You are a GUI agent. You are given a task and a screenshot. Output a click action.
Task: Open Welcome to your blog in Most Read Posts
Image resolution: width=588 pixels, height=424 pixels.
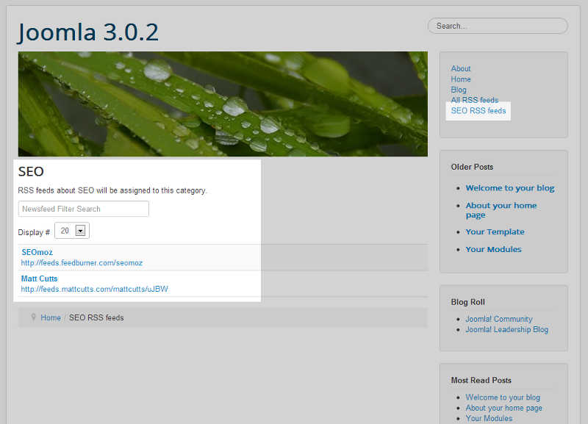(x=503, y=398)
